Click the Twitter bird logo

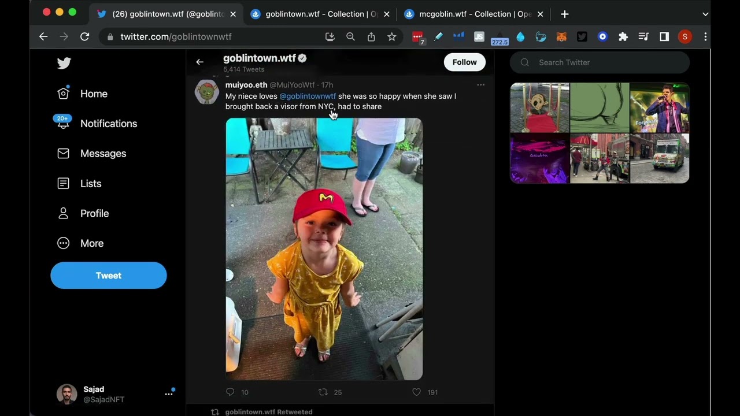tap(64, 63)
